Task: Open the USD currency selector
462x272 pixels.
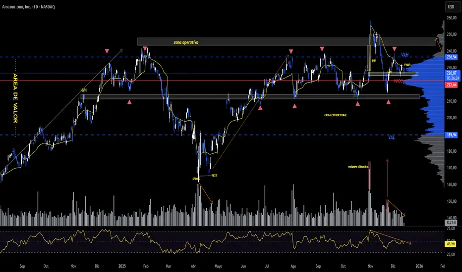Action: [x=451, y=7]
